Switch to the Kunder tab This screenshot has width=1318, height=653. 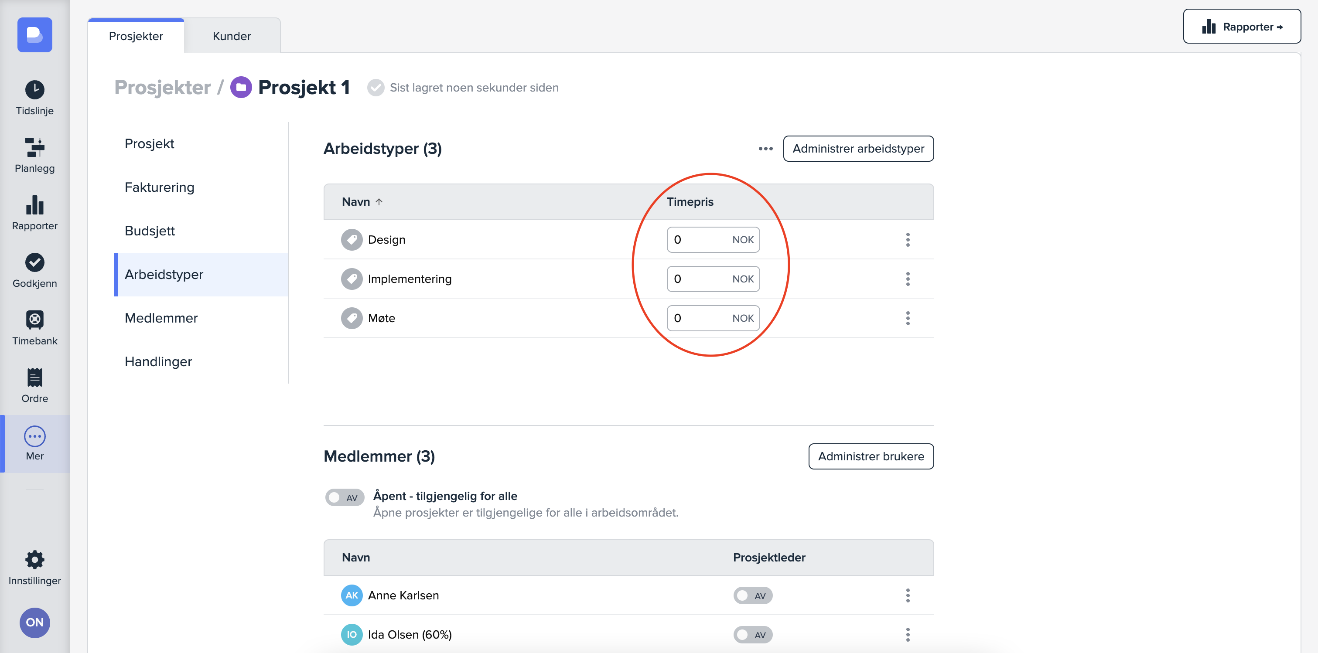(x=232, y=36)
